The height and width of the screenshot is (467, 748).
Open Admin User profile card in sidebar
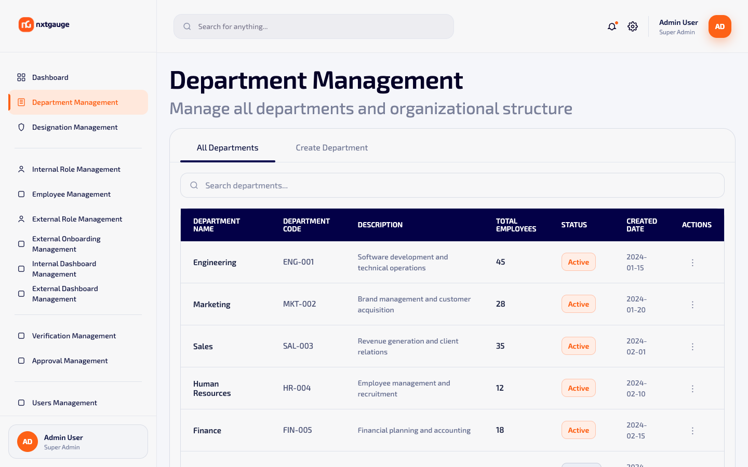point(78,442)
